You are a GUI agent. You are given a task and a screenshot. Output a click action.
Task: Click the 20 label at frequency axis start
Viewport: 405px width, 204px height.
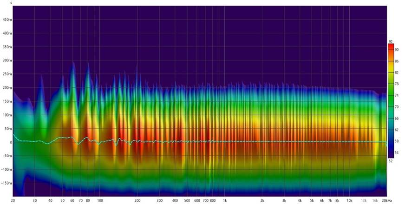pyautogui.click(x=13, y=201)
